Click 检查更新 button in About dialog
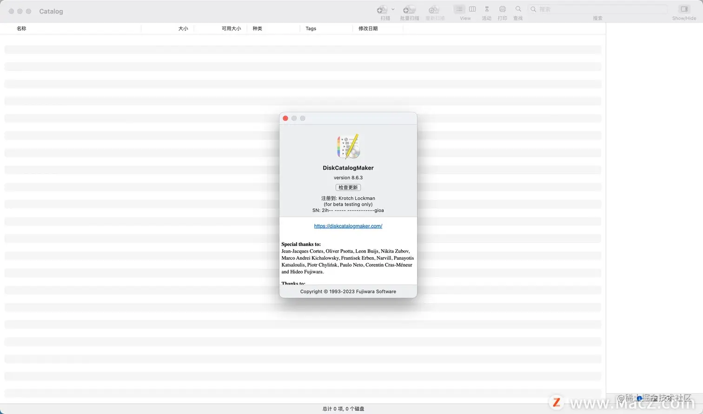 (348, 188)
